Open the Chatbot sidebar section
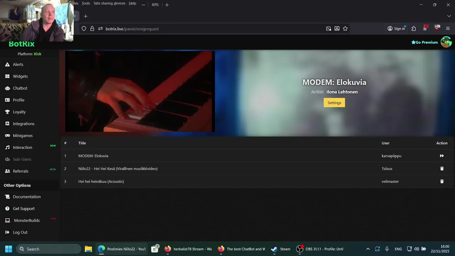Image resolution: width=455 pixels, height=256 pixels. 20,88
